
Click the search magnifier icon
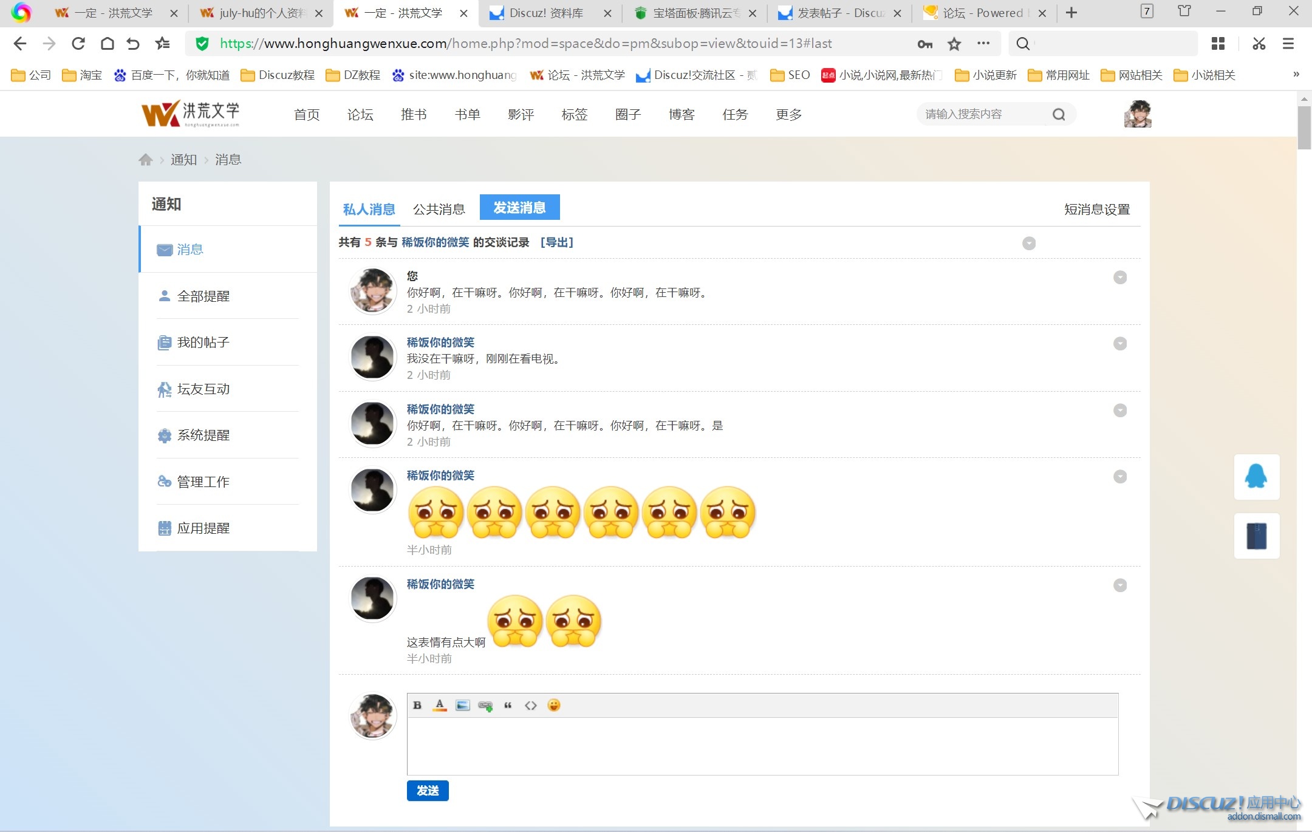(x=1058, y=114)
